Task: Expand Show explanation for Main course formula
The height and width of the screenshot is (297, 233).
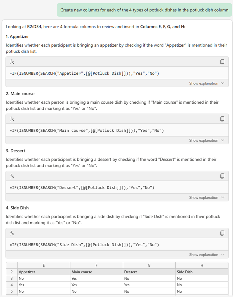Action: point(207,140)
